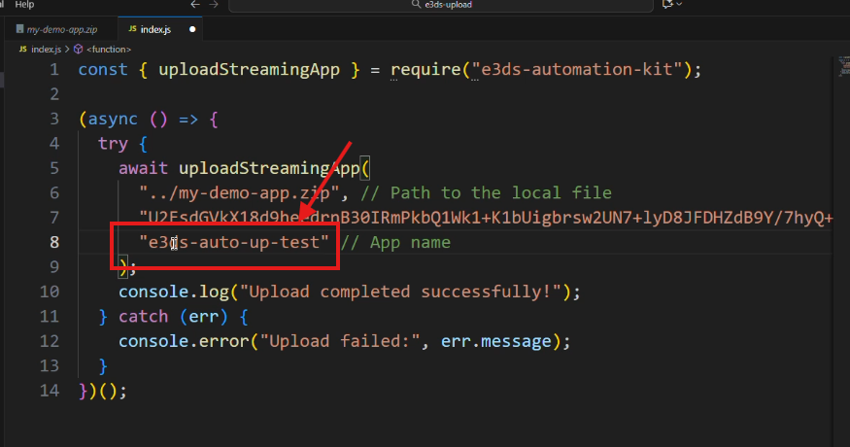Click the "e3ds-automation-kit" module string
Viewport: 850px width, 447px height.
point(577,70)
